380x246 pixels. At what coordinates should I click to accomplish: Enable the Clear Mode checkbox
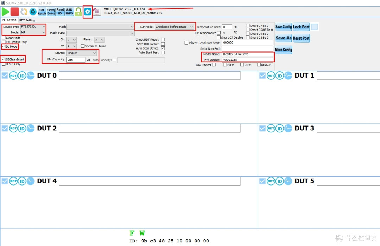[4, 38]
